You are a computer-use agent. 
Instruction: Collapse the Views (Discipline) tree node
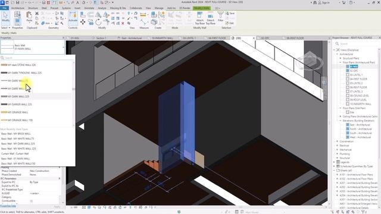[x=335, y=50]
